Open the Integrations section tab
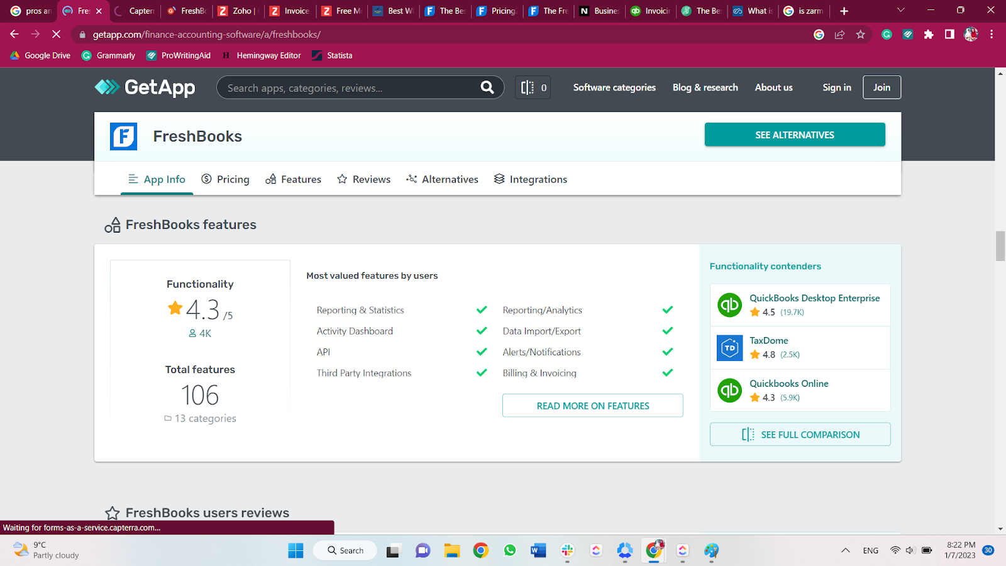 (531, 179)
